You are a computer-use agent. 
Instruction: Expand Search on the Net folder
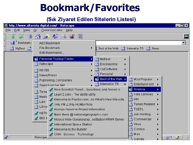point(63,85)
